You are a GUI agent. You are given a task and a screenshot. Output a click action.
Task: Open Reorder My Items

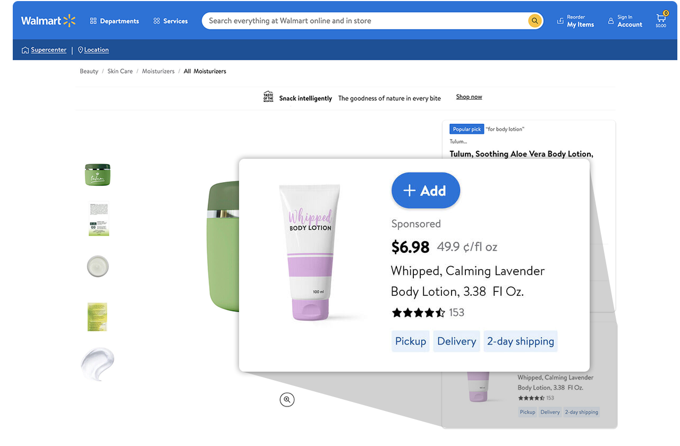[x=575, y=21]
